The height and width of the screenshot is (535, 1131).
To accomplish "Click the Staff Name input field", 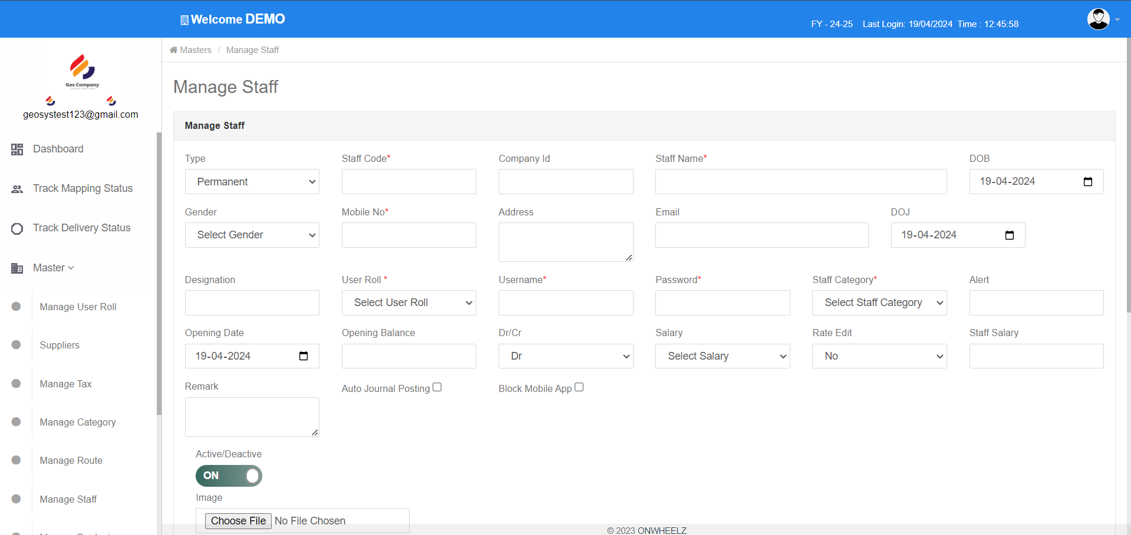I will (x=800, y=182).
